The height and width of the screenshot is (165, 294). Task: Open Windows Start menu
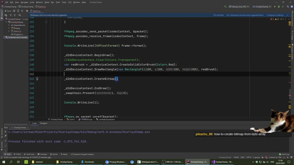[3, 162]
